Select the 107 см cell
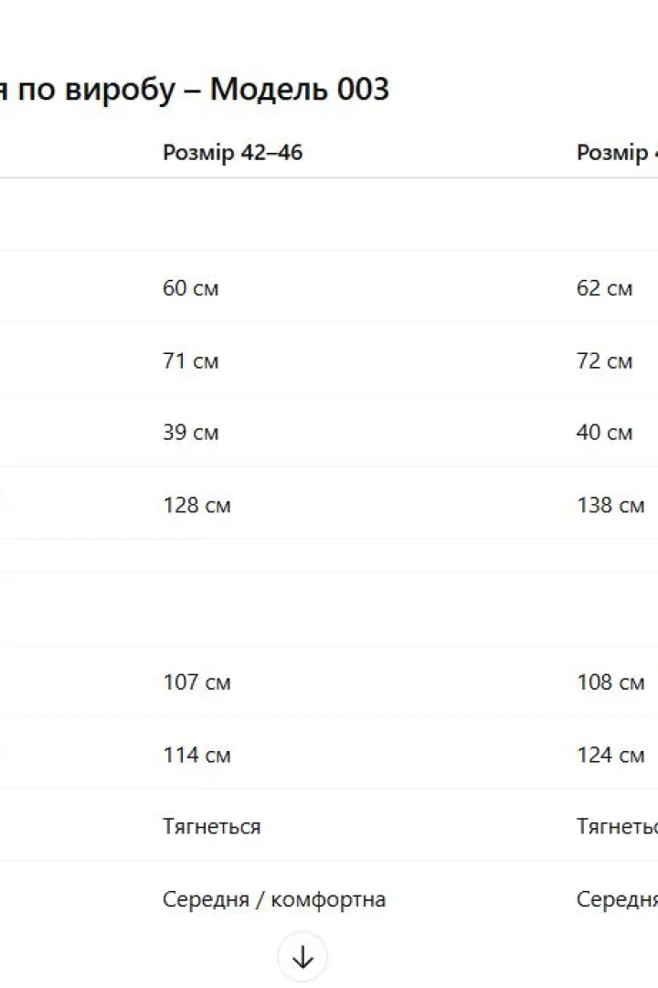This screenshot has width=658, height=988. click(197, 682)
